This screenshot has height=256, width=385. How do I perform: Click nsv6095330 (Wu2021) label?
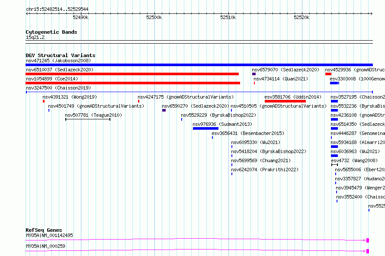[256, 142]
